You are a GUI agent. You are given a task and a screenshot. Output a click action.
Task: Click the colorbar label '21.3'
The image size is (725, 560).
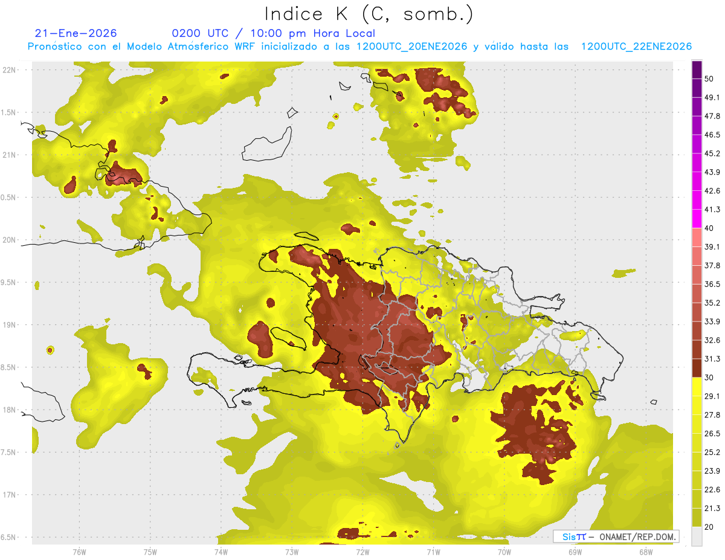click(712, 509)
